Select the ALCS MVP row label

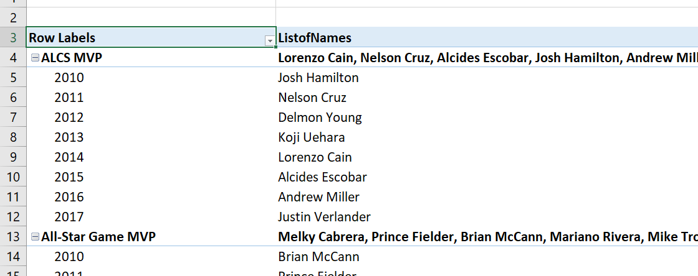point(72,58)
